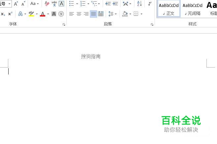
Task: Toggle superscript formatting
Action: [x=10, y=14]
